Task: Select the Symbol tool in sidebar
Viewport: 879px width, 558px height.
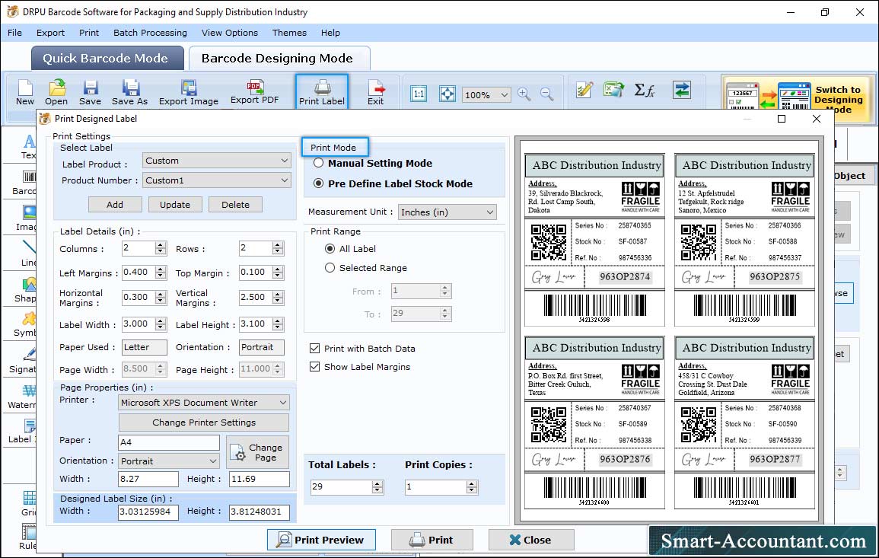Action: [26, 325]
